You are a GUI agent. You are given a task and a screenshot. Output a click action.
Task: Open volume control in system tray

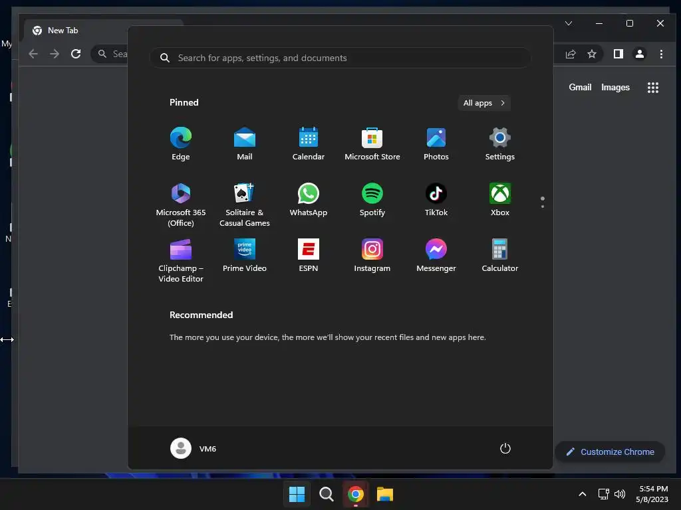pos(620,494)
